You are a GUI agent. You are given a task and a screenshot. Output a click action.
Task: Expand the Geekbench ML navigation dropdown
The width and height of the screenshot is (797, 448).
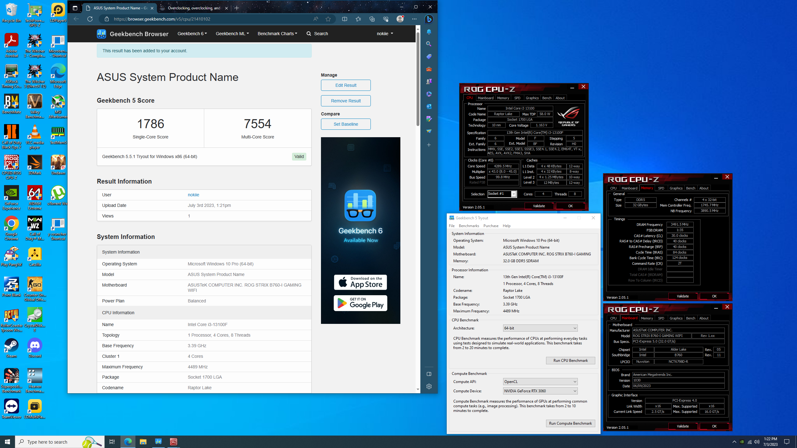(x=232, y=34)
